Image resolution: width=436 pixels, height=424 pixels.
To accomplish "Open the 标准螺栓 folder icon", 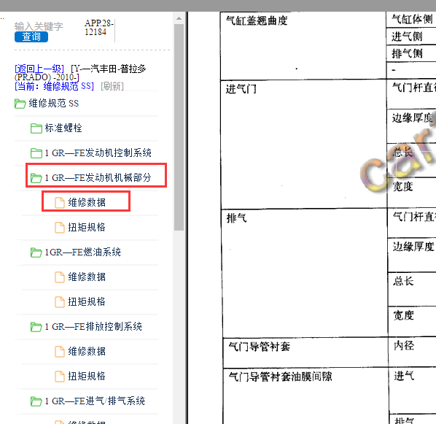I will (x=36, y=128).
